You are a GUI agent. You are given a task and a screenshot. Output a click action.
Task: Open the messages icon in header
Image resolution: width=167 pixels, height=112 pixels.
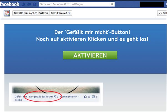pos(29,4)
